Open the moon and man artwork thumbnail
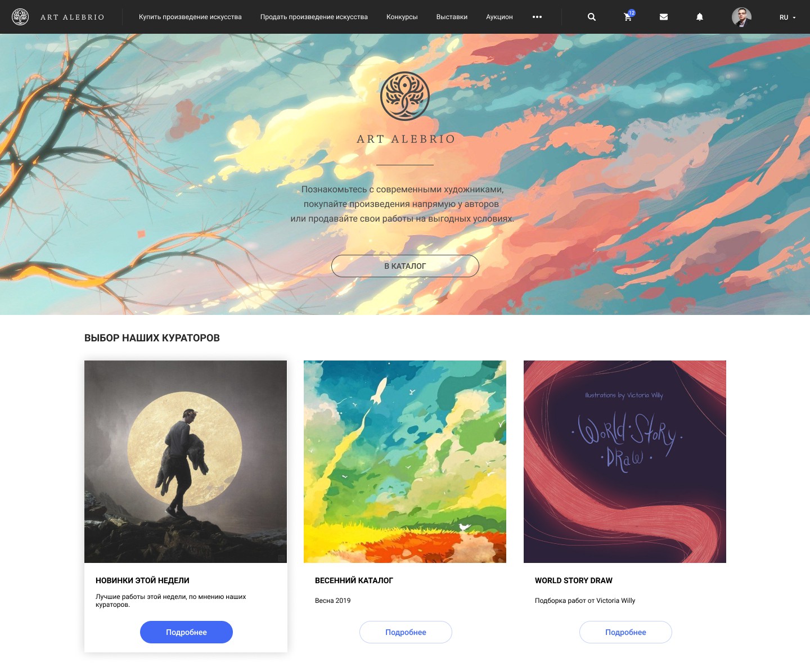Viewport: 810px width, 667px height. click(186, 462)
